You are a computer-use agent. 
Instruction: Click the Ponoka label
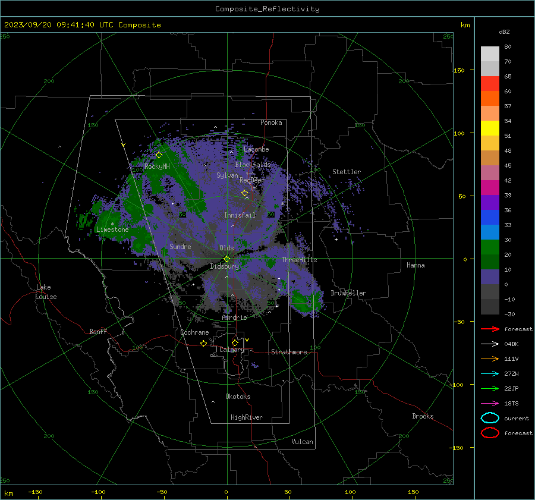click(x=271, y=122)
